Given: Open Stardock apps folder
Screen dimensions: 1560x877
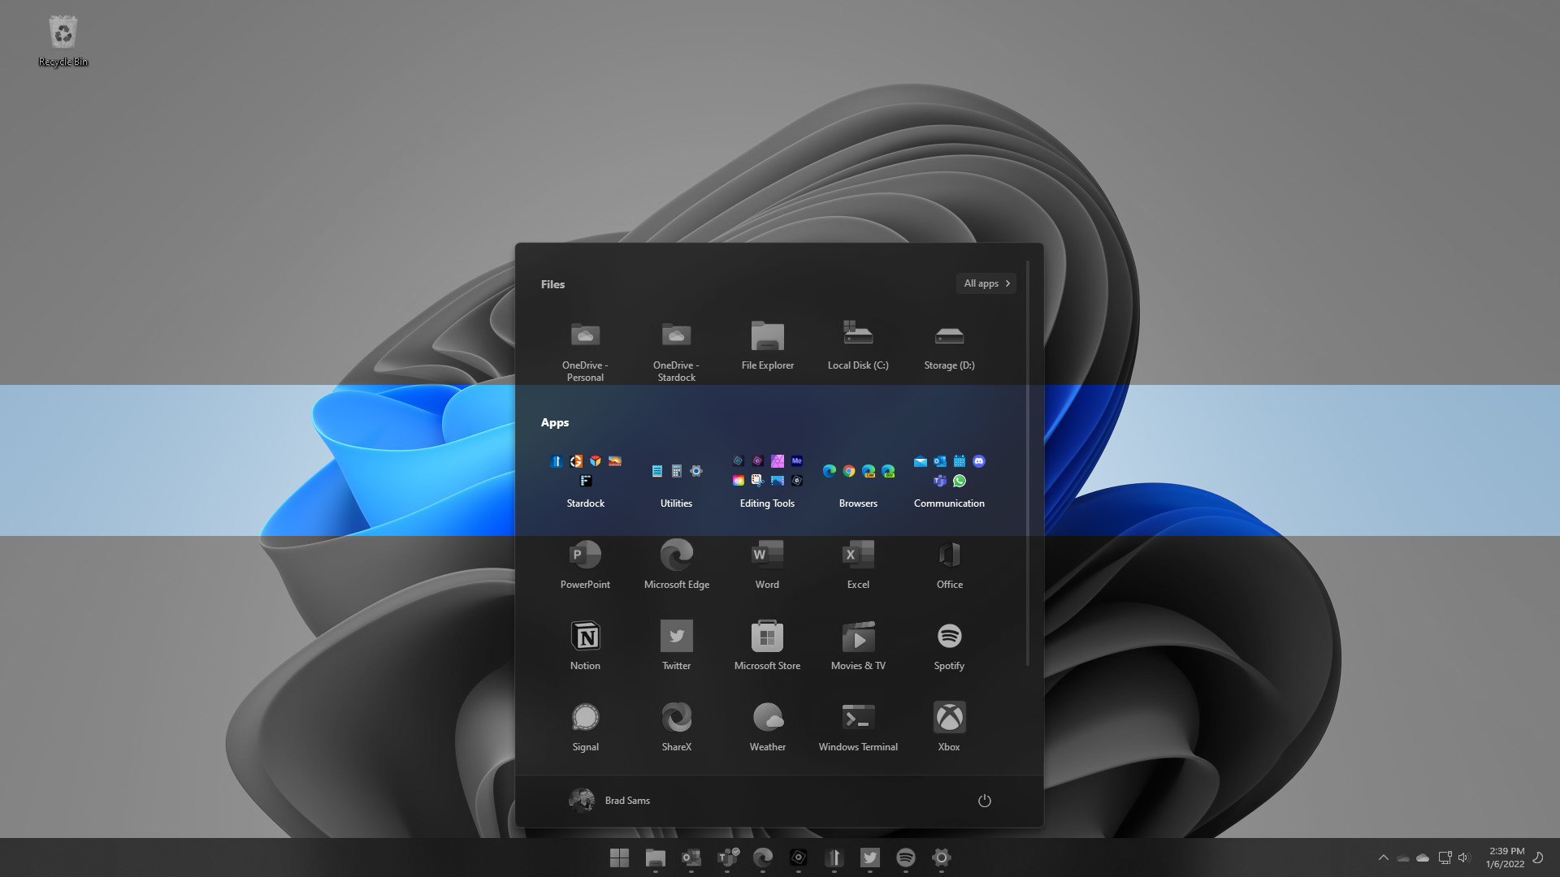Looking at the screenshot, I should click(x=585, y=477).
